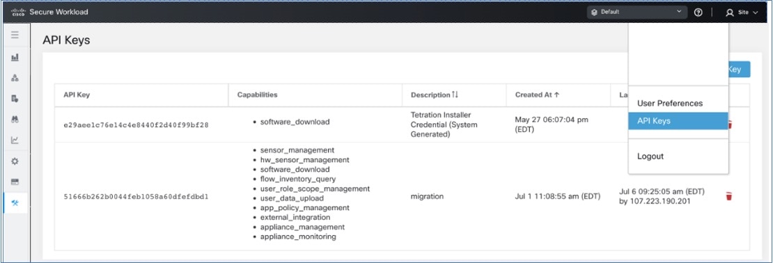Expand the Site user account menu
This screenshot has width=773, height=263.
coord(742,13)
